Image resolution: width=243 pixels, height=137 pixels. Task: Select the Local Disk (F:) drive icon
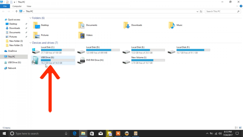(x=171, y=52)
